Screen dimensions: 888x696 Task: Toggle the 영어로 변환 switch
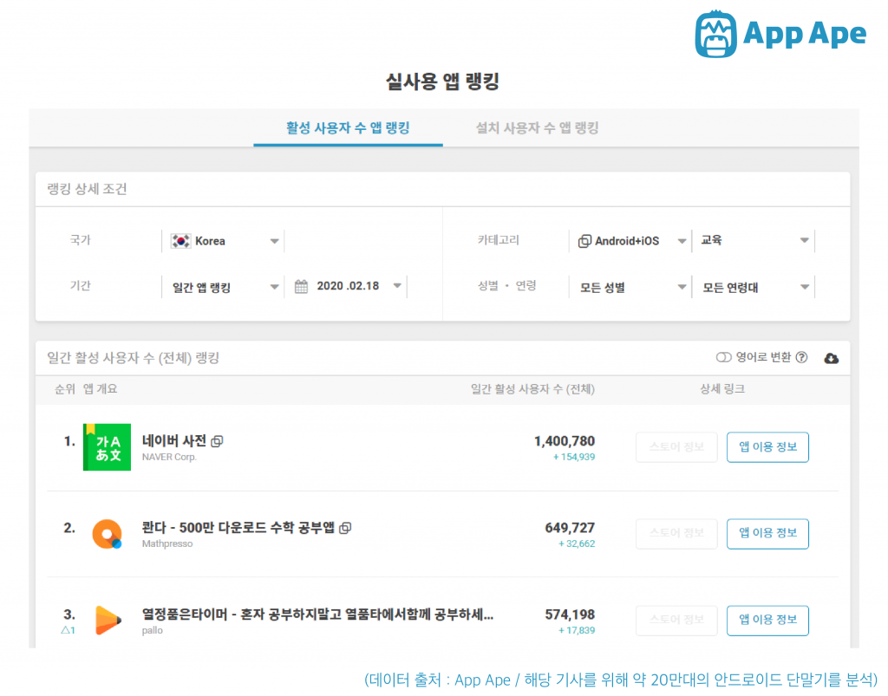(723, 358)
